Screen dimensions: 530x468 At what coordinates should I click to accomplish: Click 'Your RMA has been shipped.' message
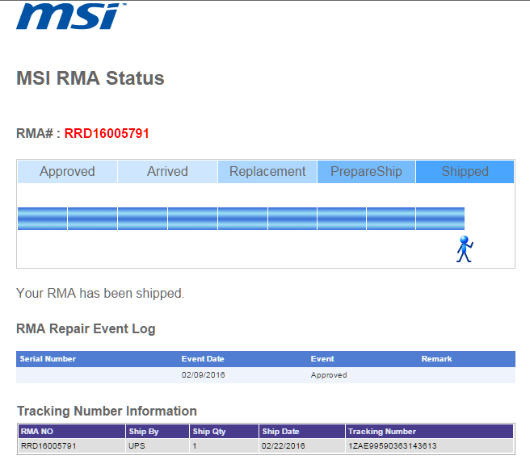click(x=100, y=293)
